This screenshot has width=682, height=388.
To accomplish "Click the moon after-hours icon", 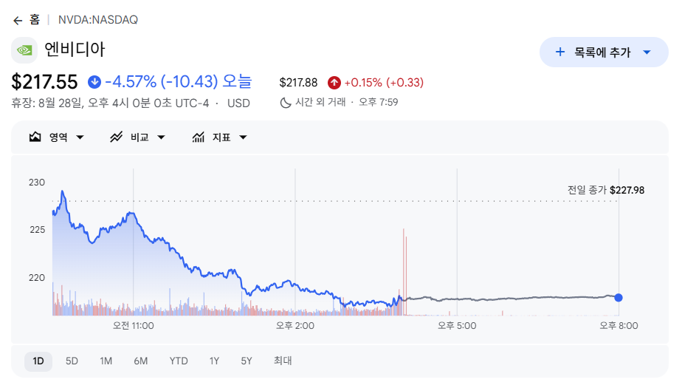I will click(x=286, y=103).
